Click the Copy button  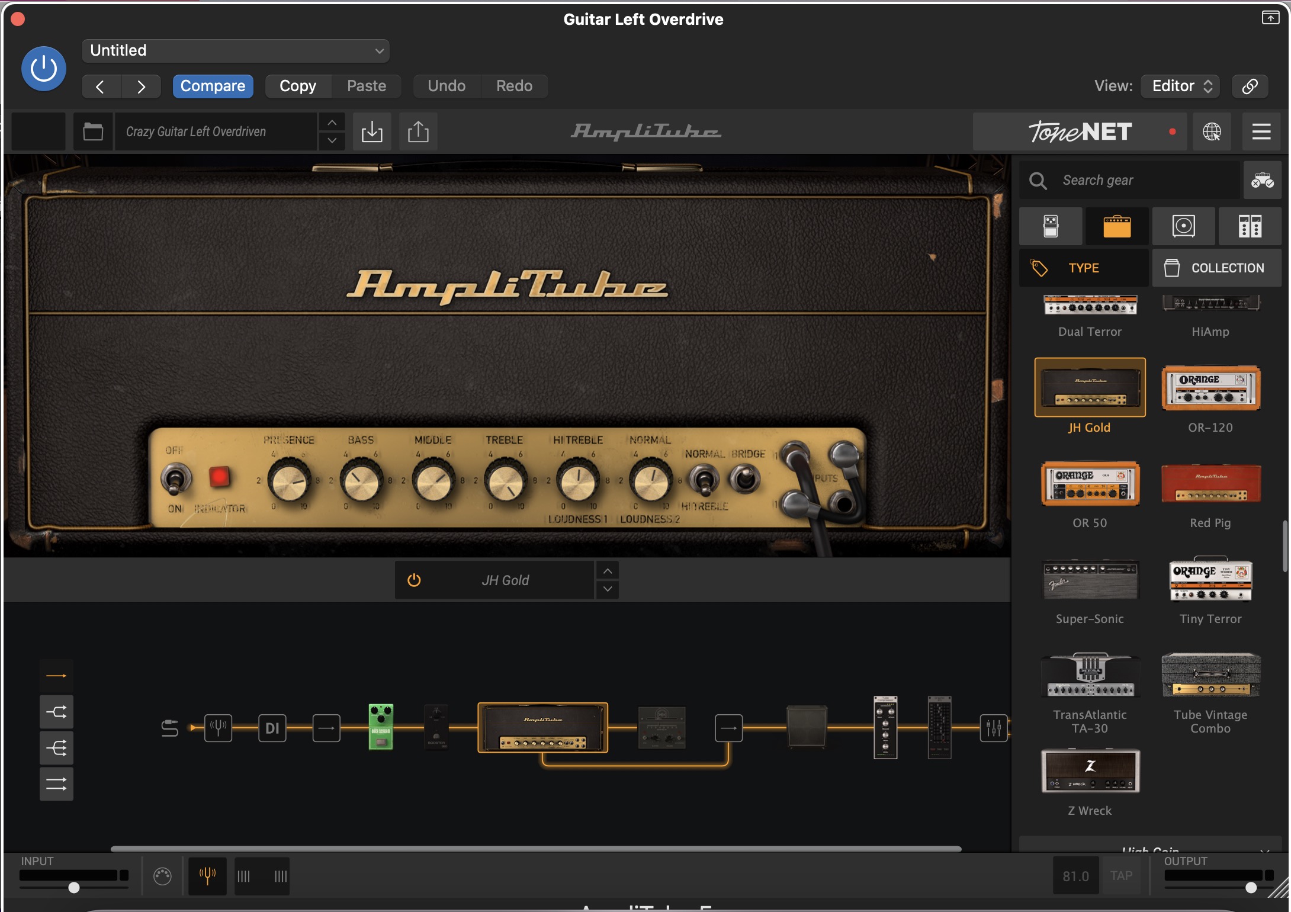(x=298, y=86)
